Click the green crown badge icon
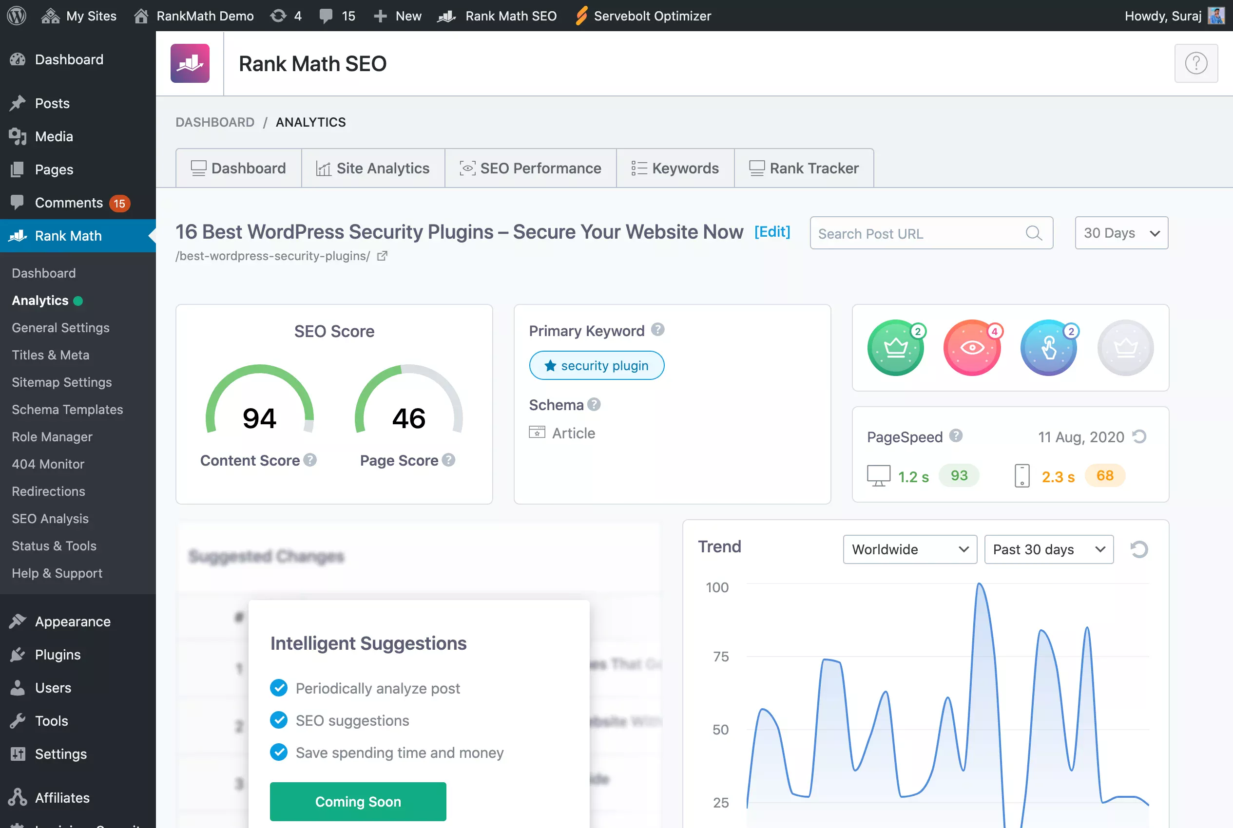The width and height of the screenshot is (1233, 828). pos(895,348)
